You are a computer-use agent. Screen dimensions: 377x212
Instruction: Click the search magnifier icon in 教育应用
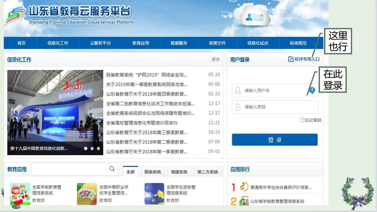click(x=112, y=168)
